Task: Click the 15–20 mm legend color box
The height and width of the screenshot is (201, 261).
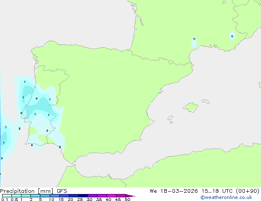Action: click(64, 196)
